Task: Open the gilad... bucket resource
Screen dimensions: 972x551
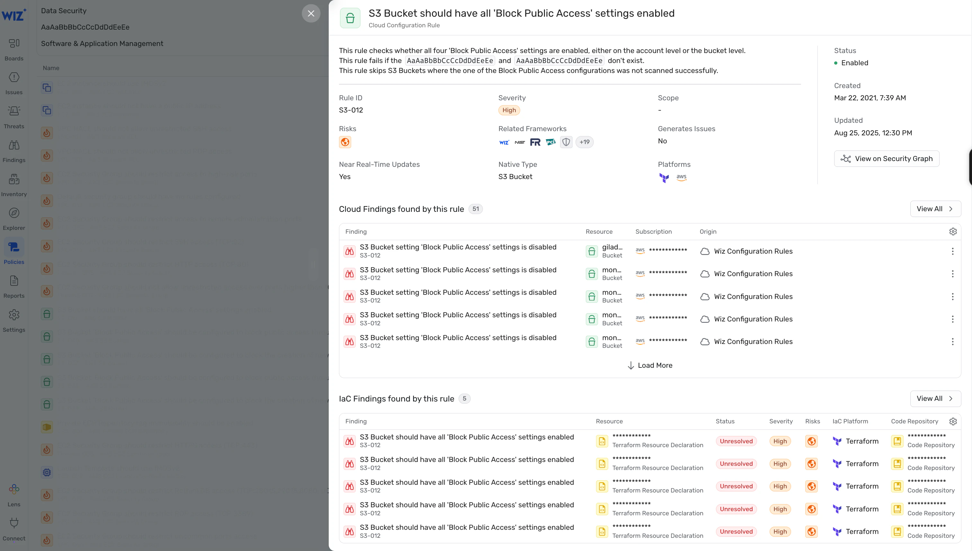Action: point(604,251)
